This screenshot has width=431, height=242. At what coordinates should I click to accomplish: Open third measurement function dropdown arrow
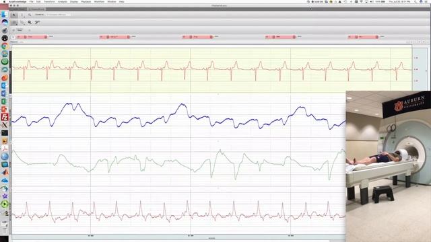click(x=211, y=37)
